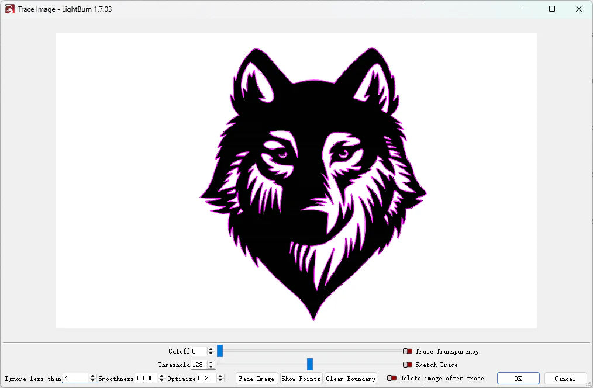This screenshot has width=593, height=388.
Task: Toggle the Trace Transparency switch
Action: 408,351
